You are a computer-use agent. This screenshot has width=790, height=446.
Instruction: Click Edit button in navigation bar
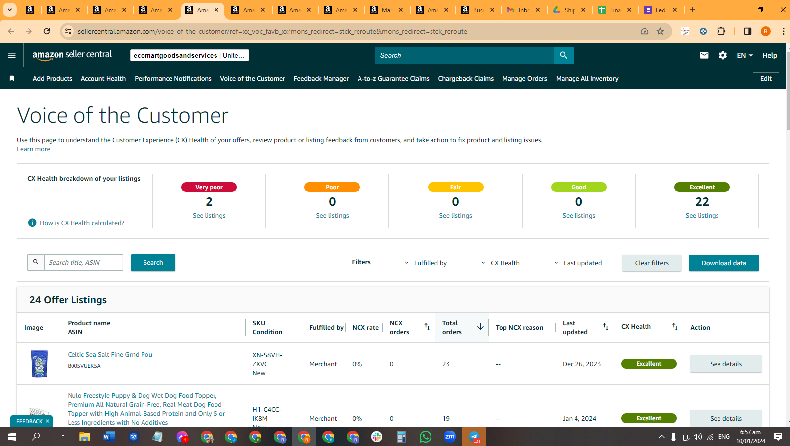tap(766, 78)
